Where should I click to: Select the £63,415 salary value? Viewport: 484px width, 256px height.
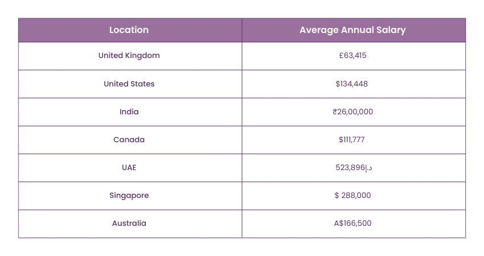(x=353, y=56)
